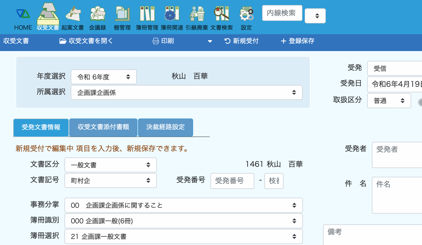
Task: Open the 簿冊管理 binder management icon
Action: point(147,14)
